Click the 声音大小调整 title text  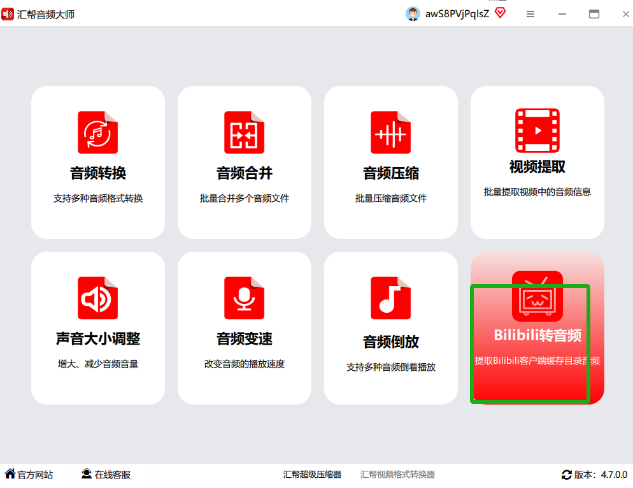(x=97, y=338)
